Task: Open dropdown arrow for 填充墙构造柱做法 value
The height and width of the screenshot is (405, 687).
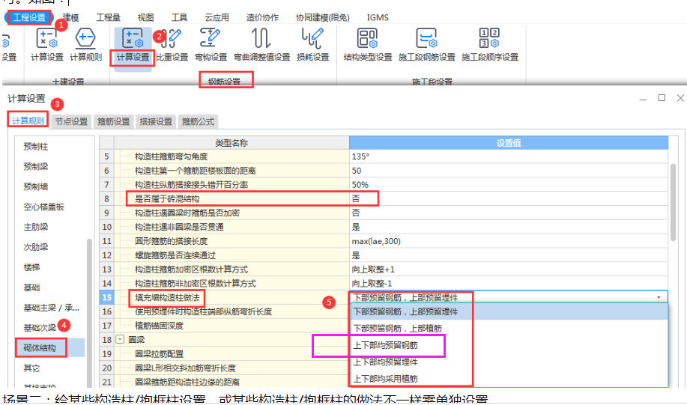Action: pos(659,297)
